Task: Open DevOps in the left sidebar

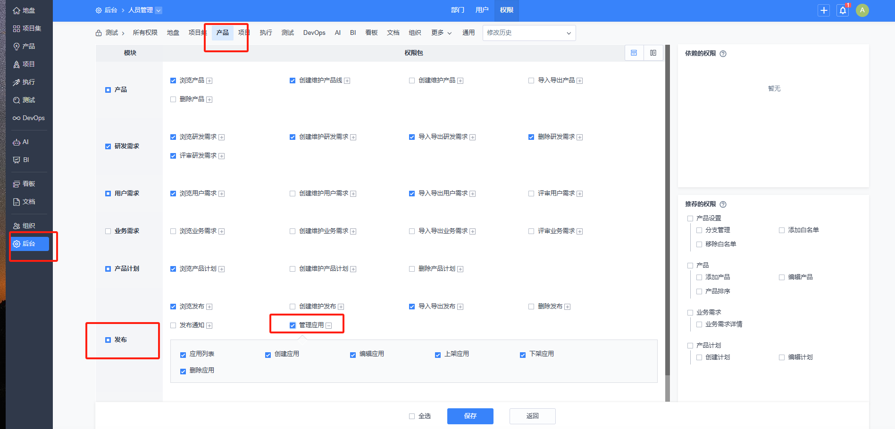Action: (x=29, y=118)
